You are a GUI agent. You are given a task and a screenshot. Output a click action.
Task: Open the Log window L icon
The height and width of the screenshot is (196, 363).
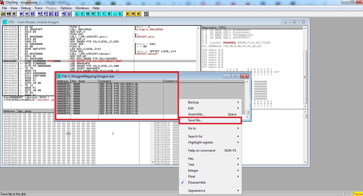[77, 14]
